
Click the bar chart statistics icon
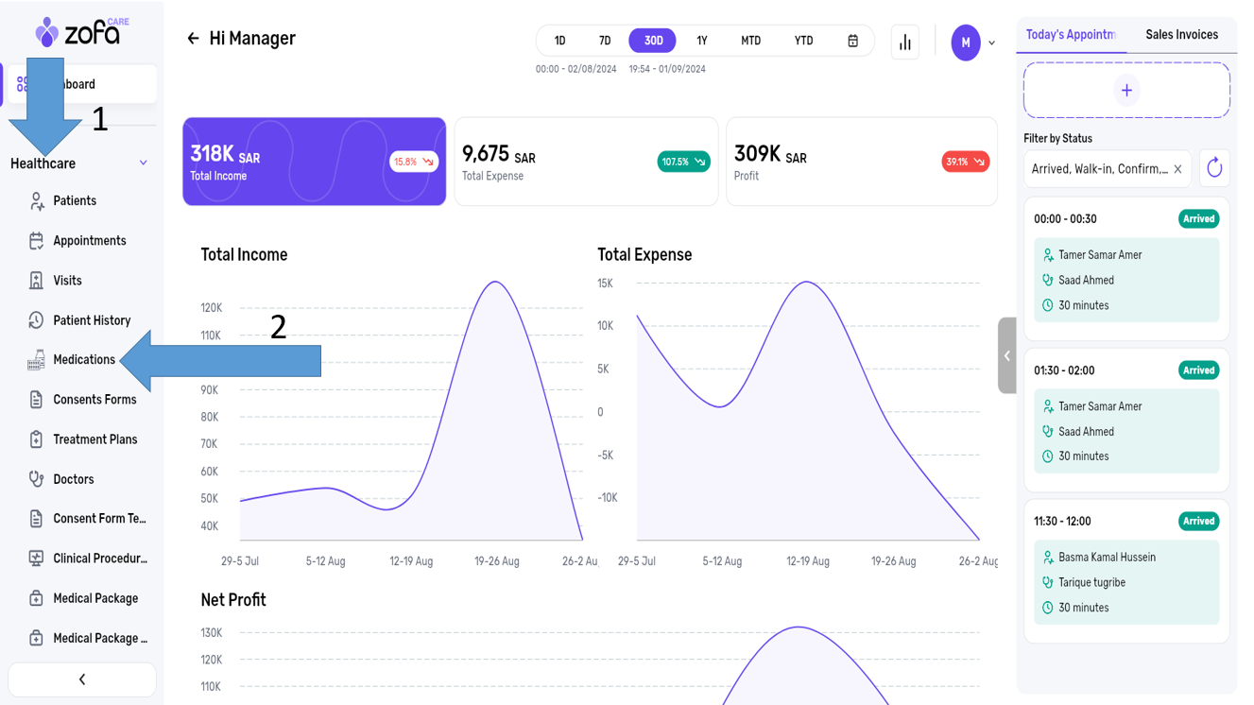(904, 43)
